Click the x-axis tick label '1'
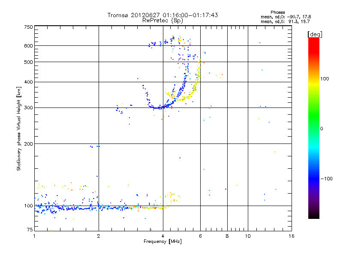343x257 pixels. pos(34,236)
